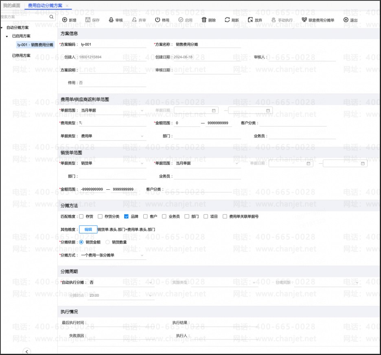The image size is (381, 355).
Task: Click the 审核 audit icon
Action: [x=111, y=20]
